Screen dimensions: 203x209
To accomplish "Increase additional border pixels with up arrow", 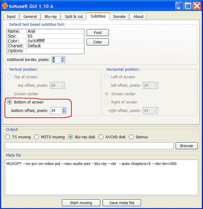I will 62,58.
